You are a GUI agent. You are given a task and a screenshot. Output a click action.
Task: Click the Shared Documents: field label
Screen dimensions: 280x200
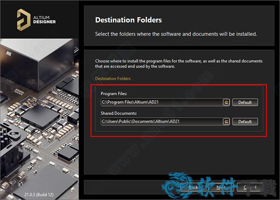point(119,113)
